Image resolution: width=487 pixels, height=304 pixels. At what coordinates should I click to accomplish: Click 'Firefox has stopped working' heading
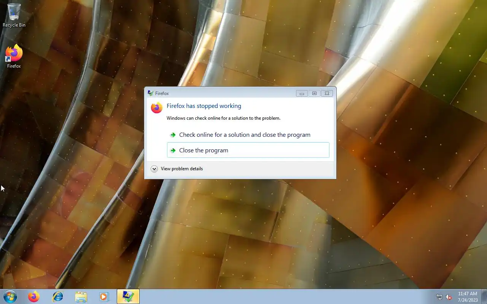click(x=204, y=106)
